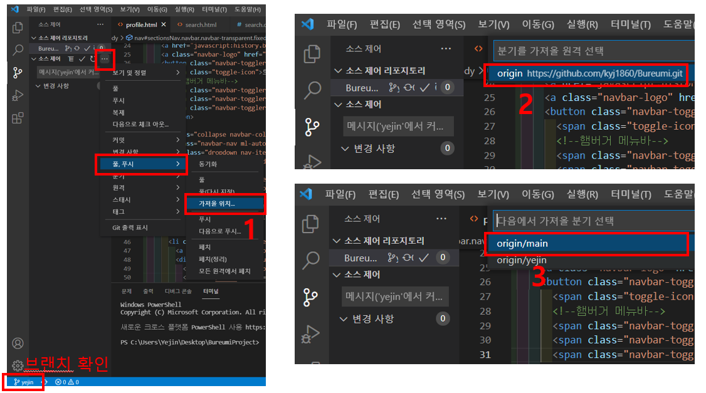This screenshot has width=706, height=393.
Task: Click commit checkmark in left 소스 제어 header
Action: [x=82, y=59]
